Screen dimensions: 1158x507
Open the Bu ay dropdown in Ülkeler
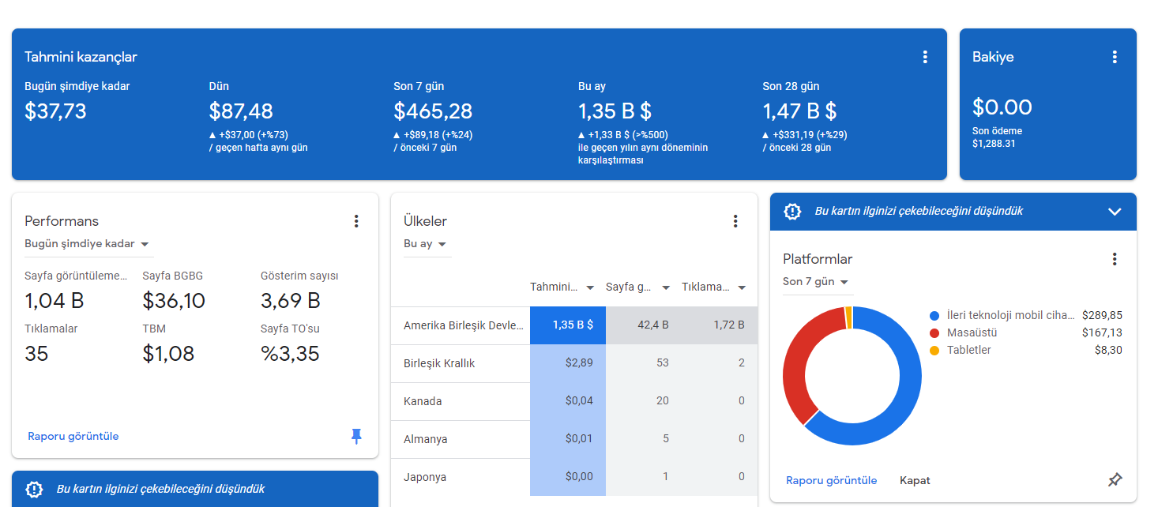click(x=425, y=244)
